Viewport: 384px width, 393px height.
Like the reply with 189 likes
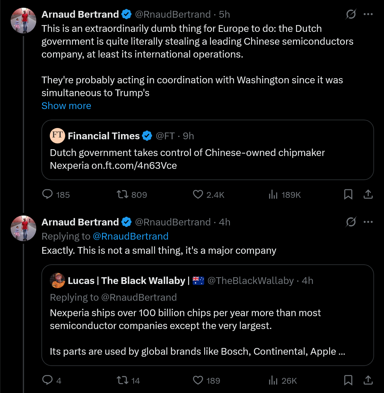198,380
